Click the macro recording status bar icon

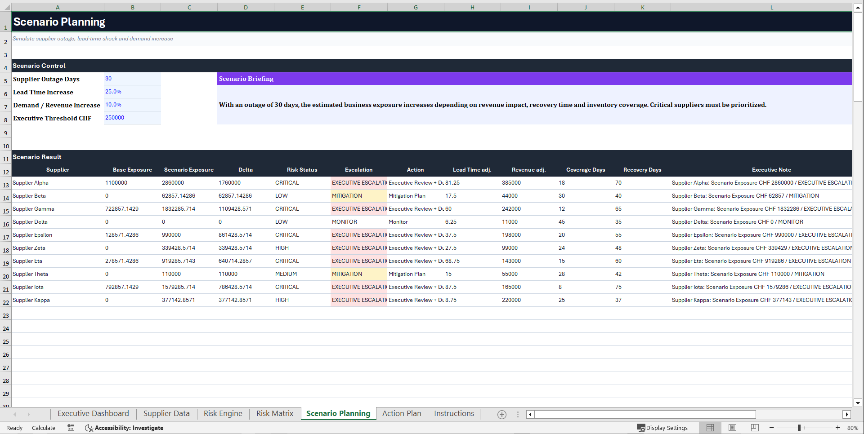71,428
